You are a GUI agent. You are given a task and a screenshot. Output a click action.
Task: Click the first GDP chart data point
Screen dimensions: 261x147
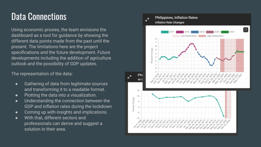153,94
